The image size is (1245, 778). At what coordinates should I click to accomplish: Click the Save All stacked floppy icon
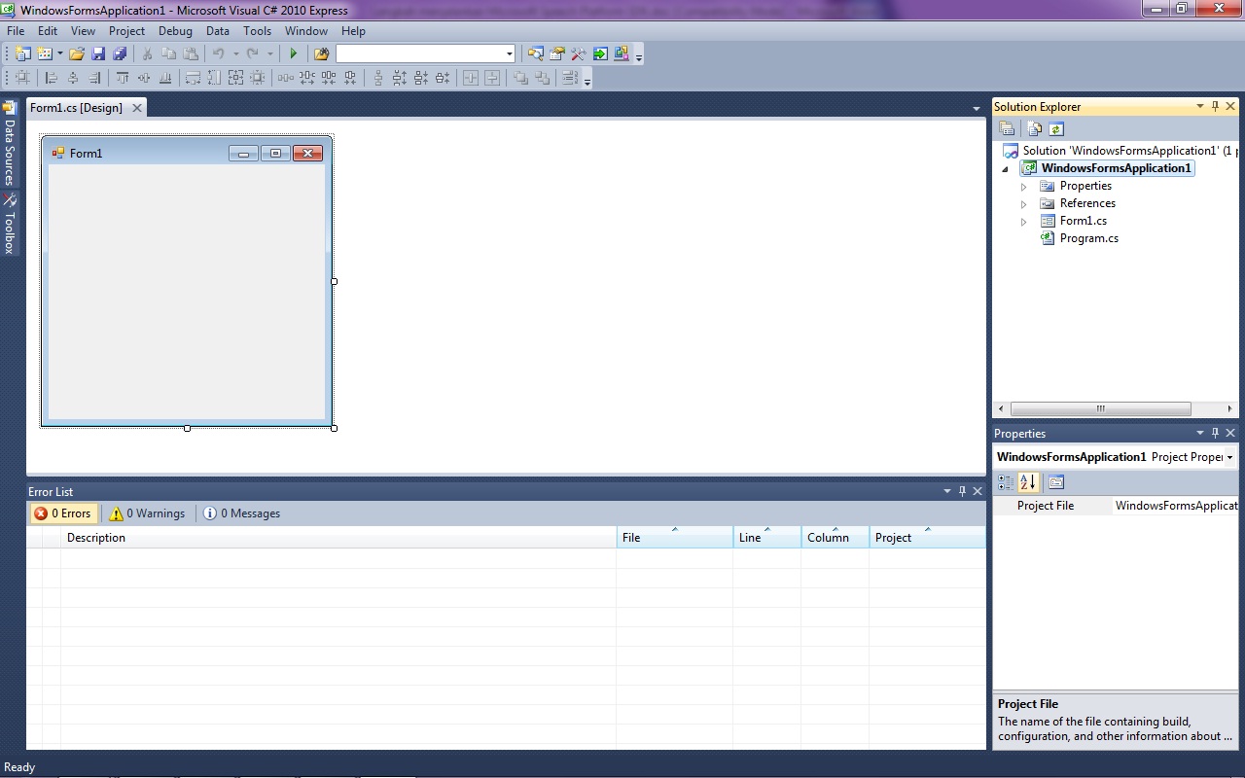(120, 53)
